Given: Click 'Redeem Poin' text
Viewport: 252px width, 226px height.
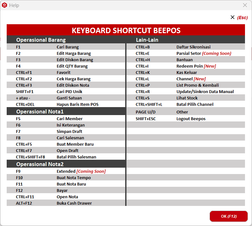Looking at the screenshot, I should pos(190,66).
